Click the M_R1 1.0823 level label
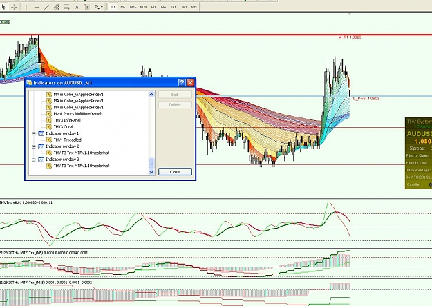The image size is (432, 306). [x=350, y=37]
